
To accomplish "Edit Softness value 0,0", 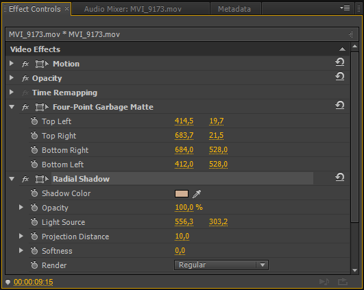I will (x=180, y=250).
